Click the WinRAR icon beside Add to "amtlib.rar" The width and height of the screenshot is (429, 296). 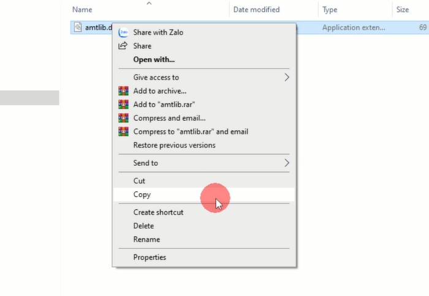pos(123,105)
